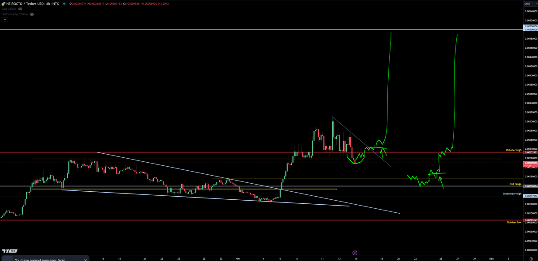Screen dimensions: 538x261
Task: Click the NEIROCTO coin logo icon
Action: (x=3, y=4)
